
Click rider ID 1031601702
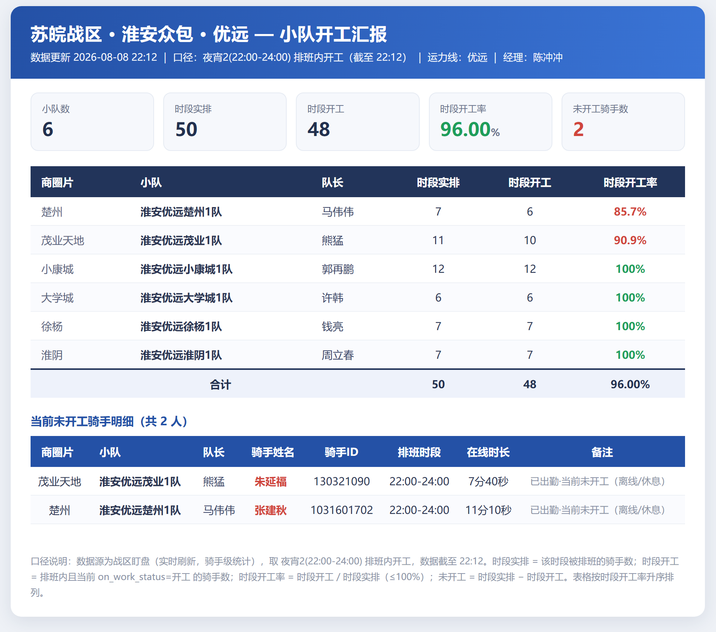341,510
